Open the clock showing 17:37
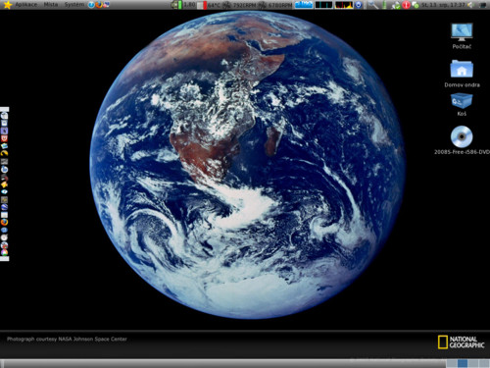This screenshot has height=368, width=490. 443,5
